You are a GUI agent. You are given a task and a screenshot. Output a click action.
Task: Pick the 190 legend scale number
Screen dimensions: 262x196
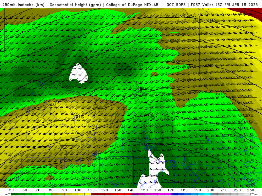(x=197, y=190)
